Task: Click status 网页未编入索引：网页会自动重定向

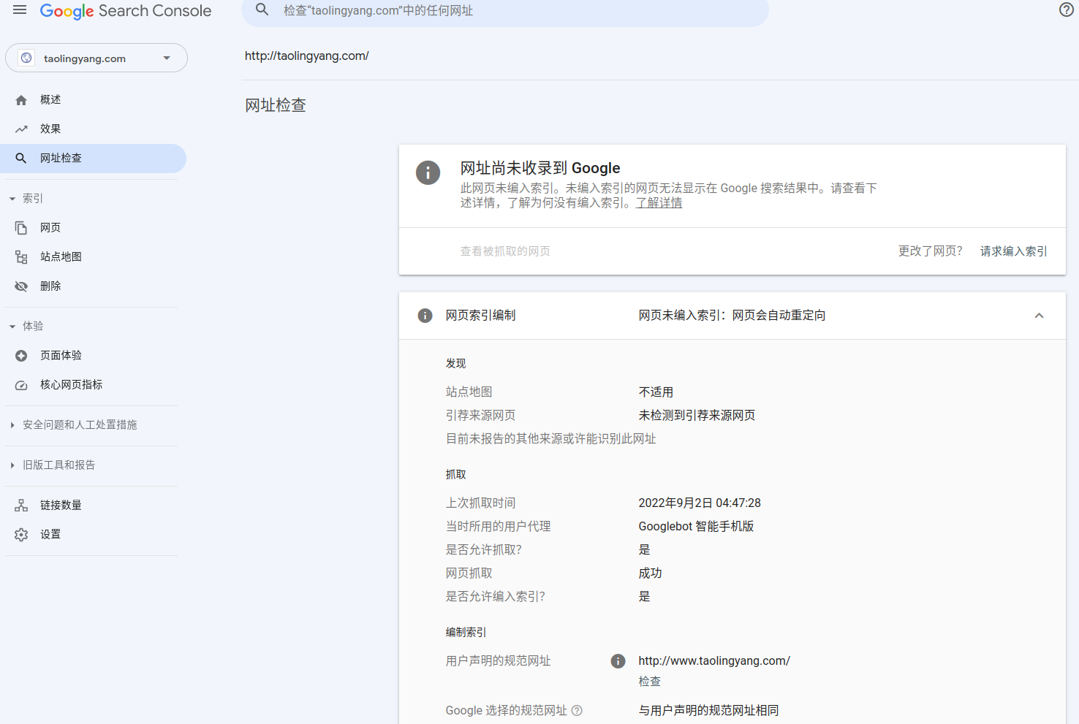Action: pos(732,316)
